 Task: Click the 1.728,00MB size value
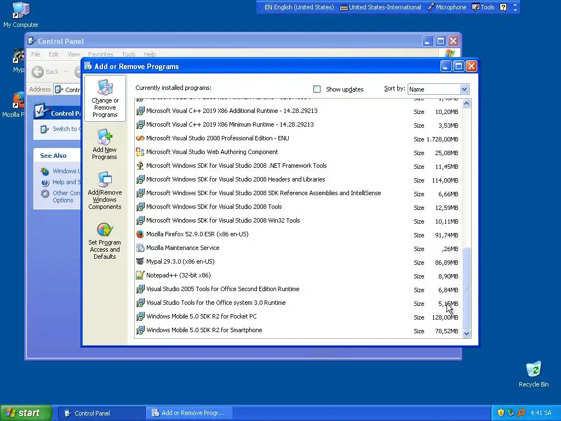442,139
